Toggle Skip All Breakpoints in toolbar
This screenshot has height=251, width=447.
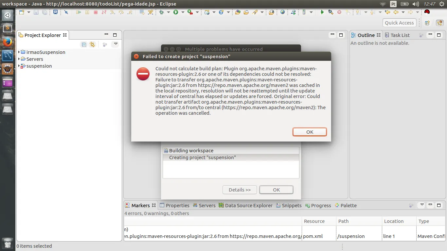pos(66,12)
